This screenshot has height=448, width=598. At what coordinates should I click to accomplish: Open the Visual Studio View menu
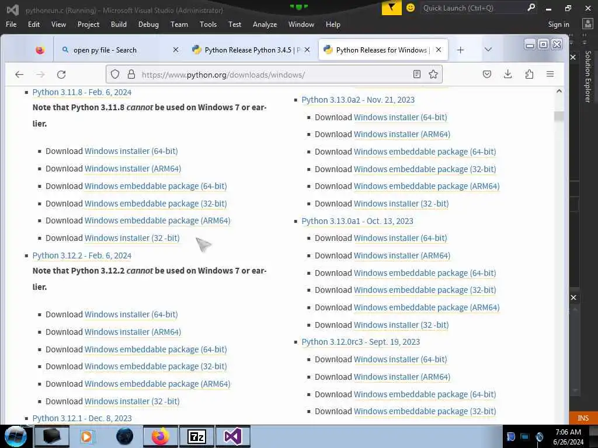click(58, 24)
